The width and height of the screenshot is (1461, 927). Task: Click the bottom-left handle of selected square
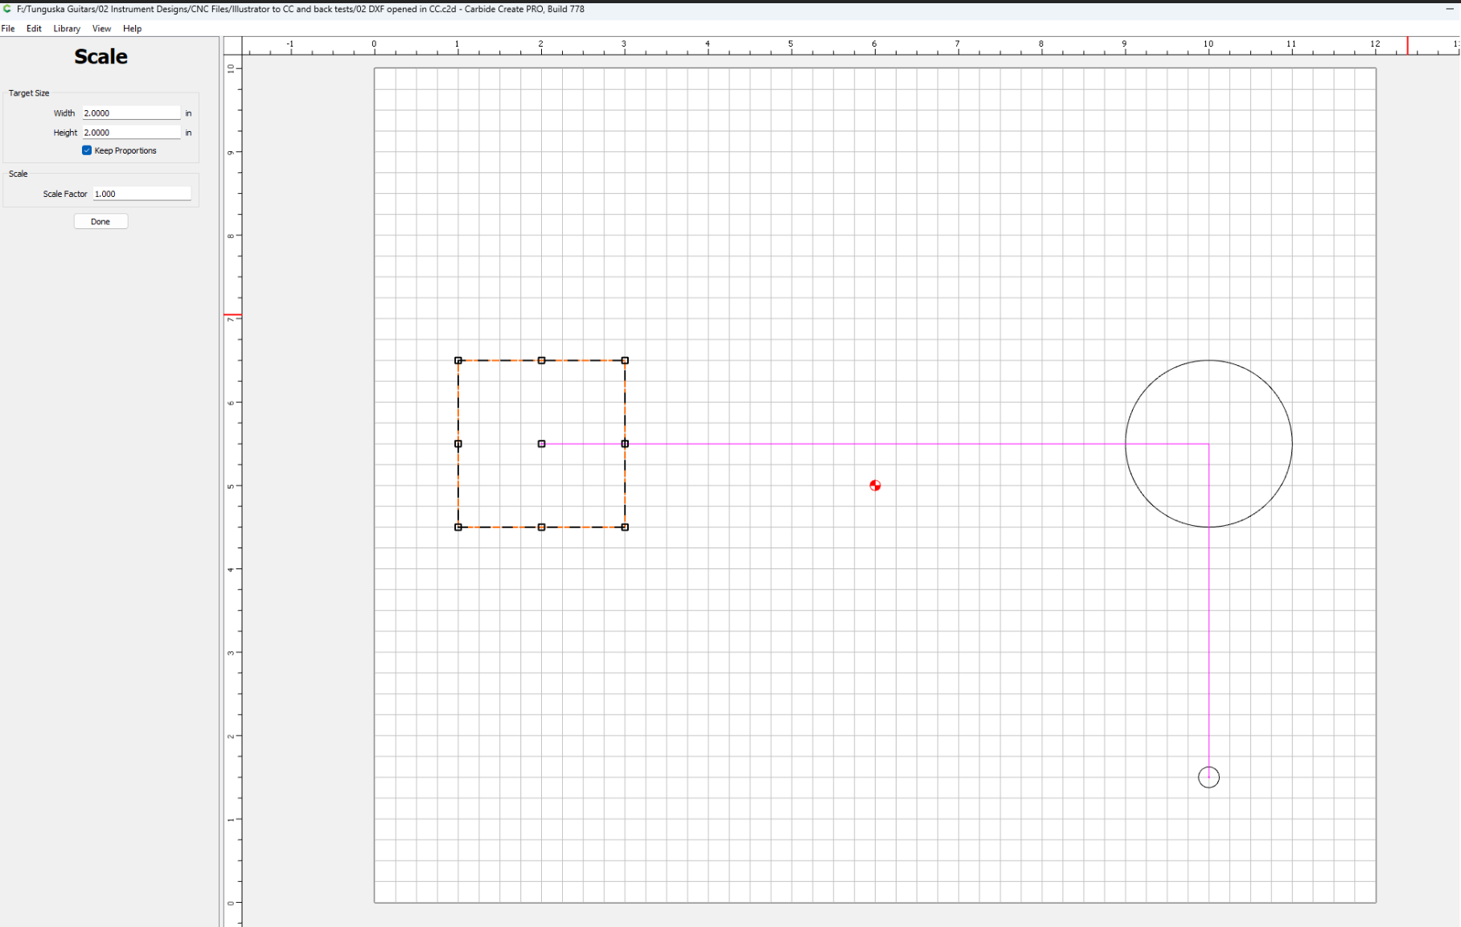point(458,527)
